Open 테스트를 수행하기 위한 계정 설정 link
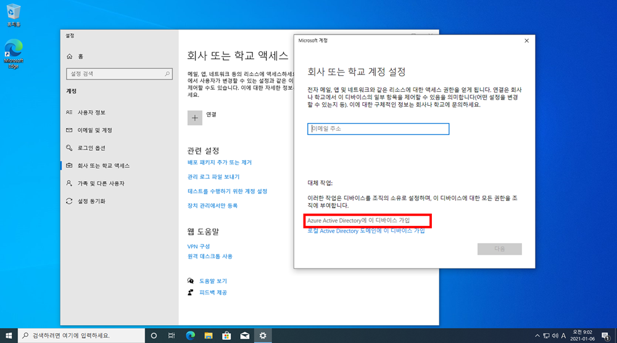The height and width of the screenshot is (343, 617). pyautogui.click(x=228, y=192)
